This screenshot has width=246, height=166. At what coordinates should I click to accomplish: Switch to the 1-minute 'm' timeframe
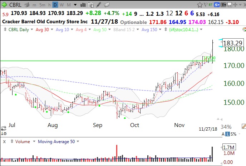pos(34,5)
